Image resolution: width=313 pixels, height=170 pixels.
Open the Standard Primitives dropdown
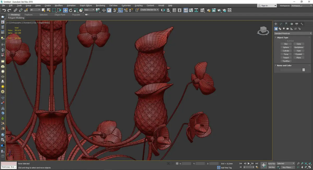point(292,33)
